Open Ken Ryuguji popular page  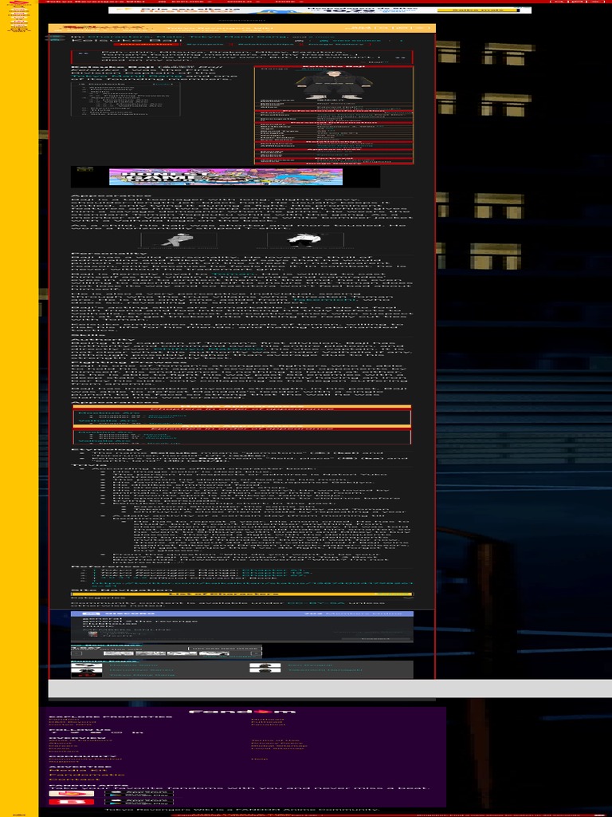(x=310, y=665)
